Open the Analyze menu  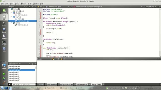pos(24,4)
